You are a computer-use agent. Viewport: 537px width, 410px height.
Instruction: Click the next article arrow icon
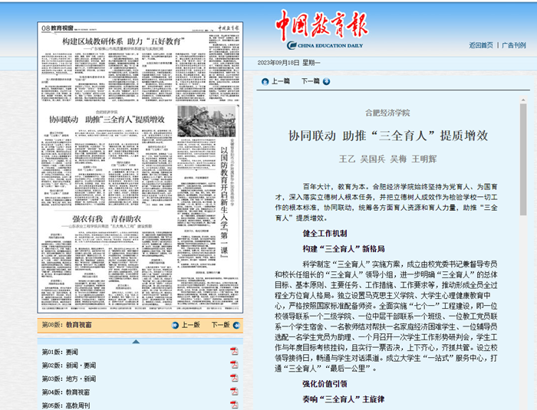coord(327,81)
